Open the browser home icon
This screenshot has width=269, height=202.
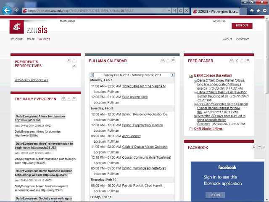click(252, 11)
